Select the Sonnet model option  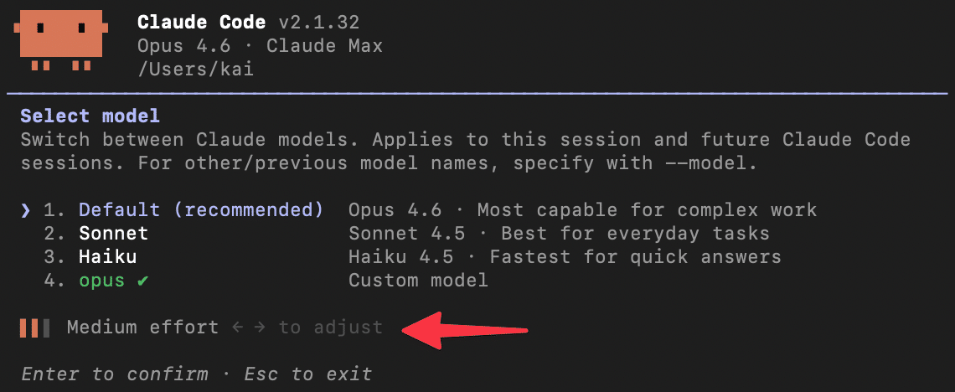113,233
